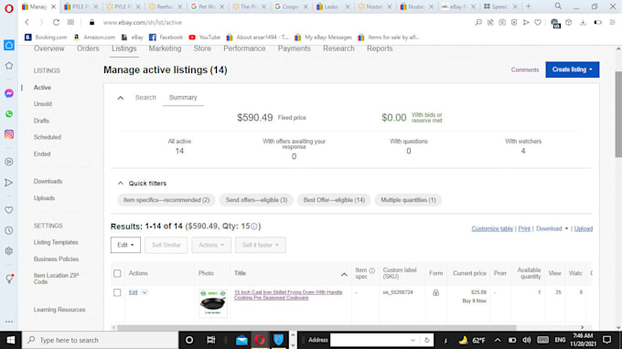Open Cortana circle in taskbar

pyautogui.click(x=189, y=340)
